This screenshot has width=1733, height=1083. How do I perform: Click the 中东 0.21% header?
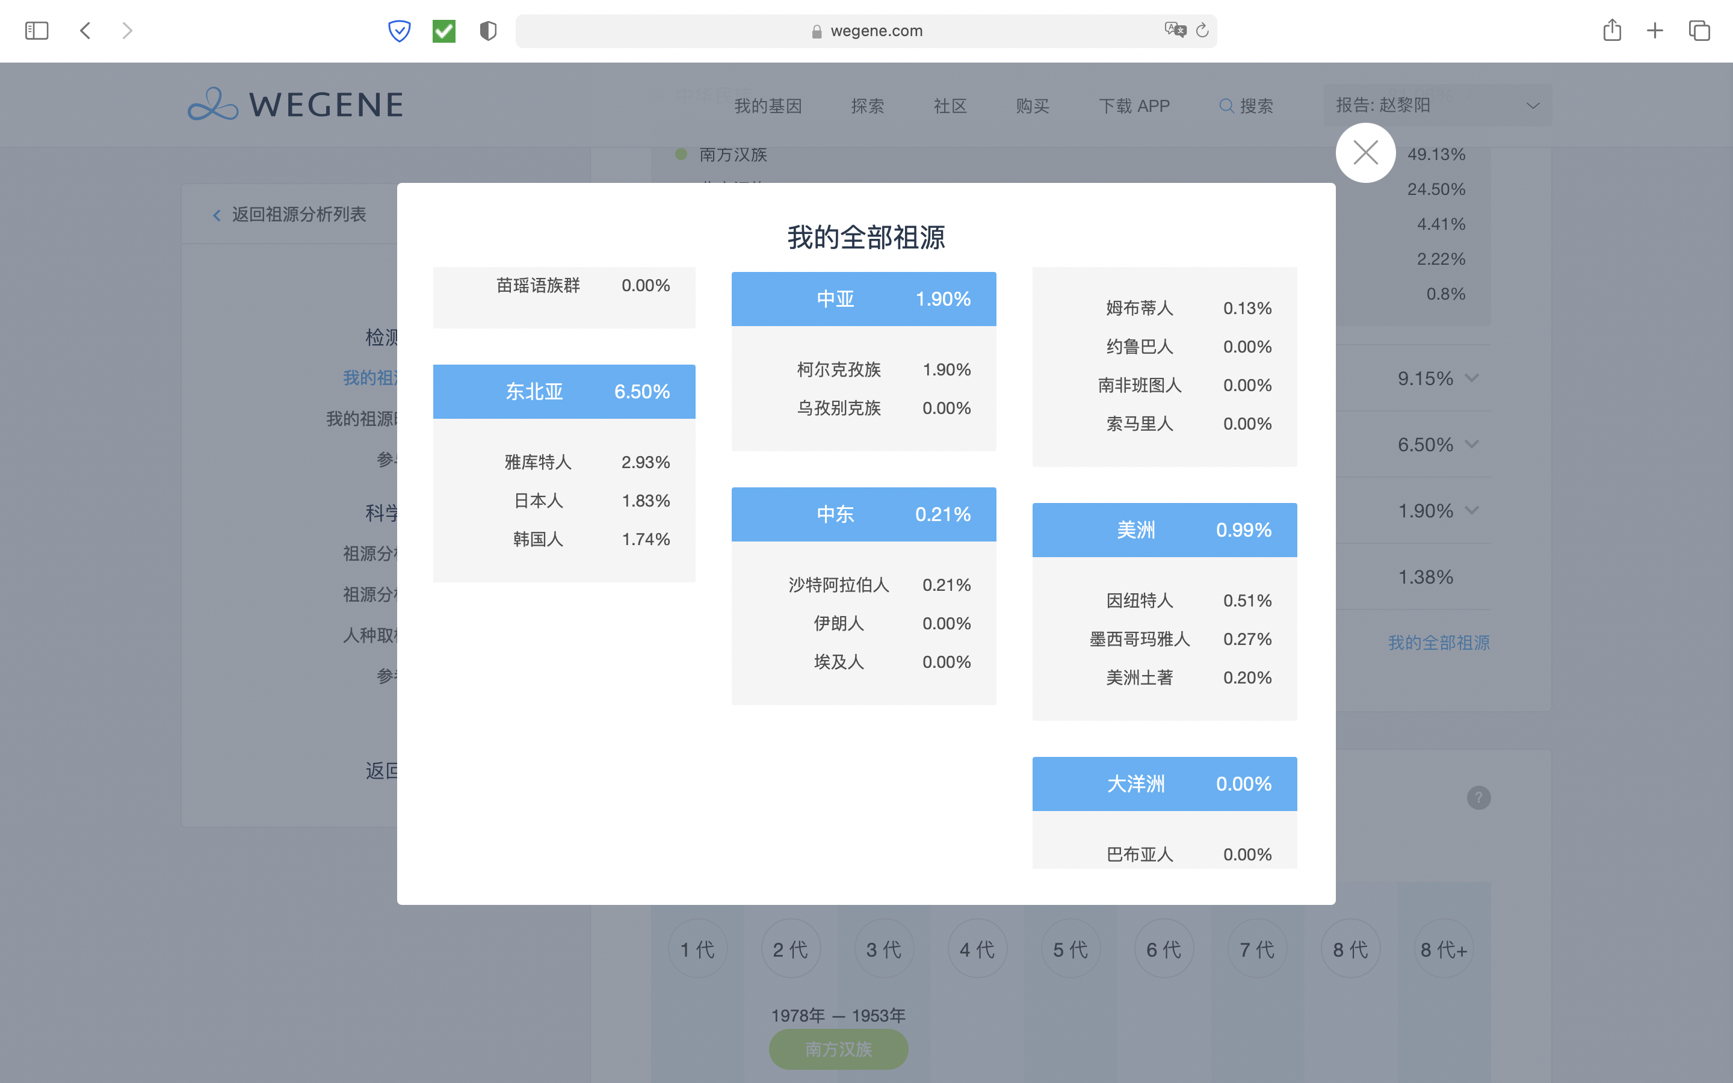[863, 514]
